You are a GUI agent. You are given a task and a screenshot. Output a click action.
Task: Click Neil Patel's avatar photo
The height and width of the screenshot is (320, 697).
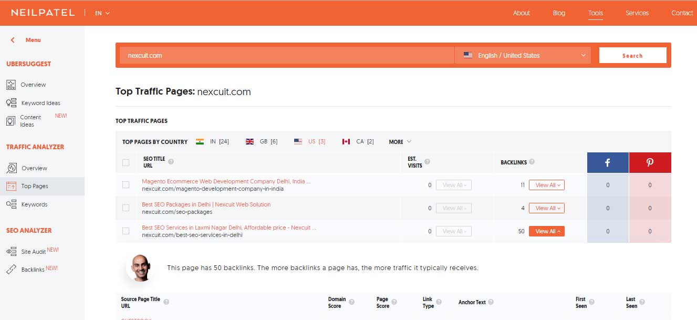[x=140, y=267]
